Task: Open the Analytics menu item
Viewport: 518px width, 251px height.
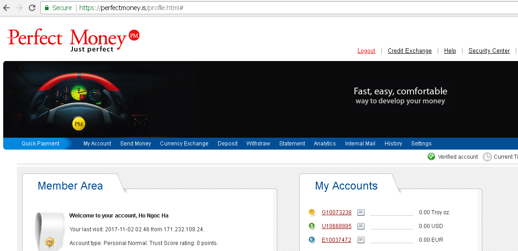Action: 325,144
